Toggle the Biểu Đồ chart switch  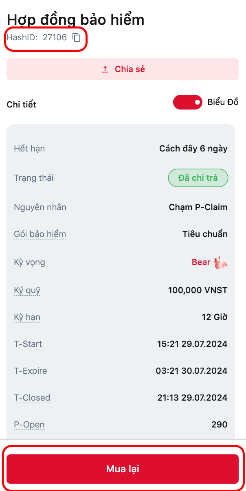coord(188,102)
